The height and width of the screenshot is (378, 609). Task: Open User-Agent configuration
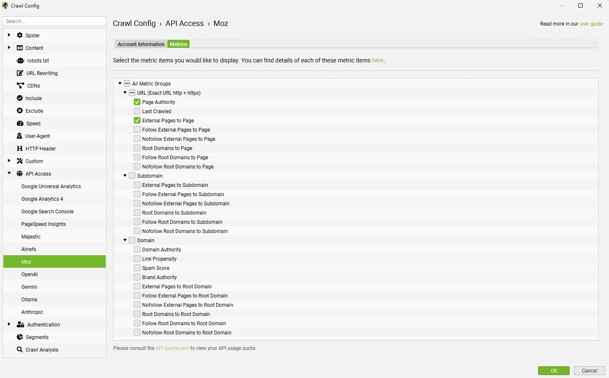click(19, 136)
